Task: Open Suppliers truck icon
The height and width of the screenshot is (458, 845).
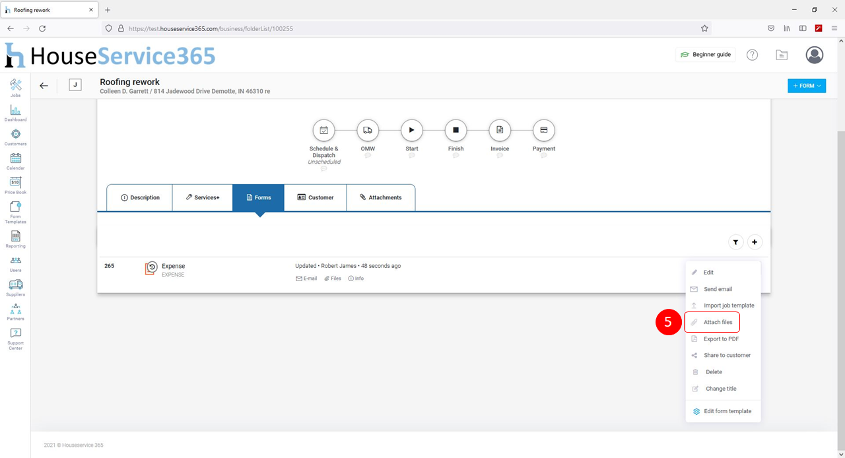Action: tap(15, 284)
